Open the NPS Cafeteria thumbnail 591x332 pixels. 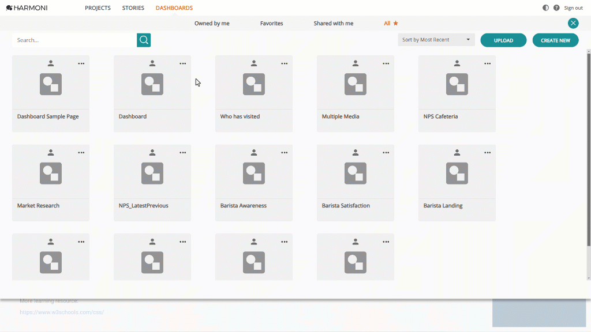[457, 84]
